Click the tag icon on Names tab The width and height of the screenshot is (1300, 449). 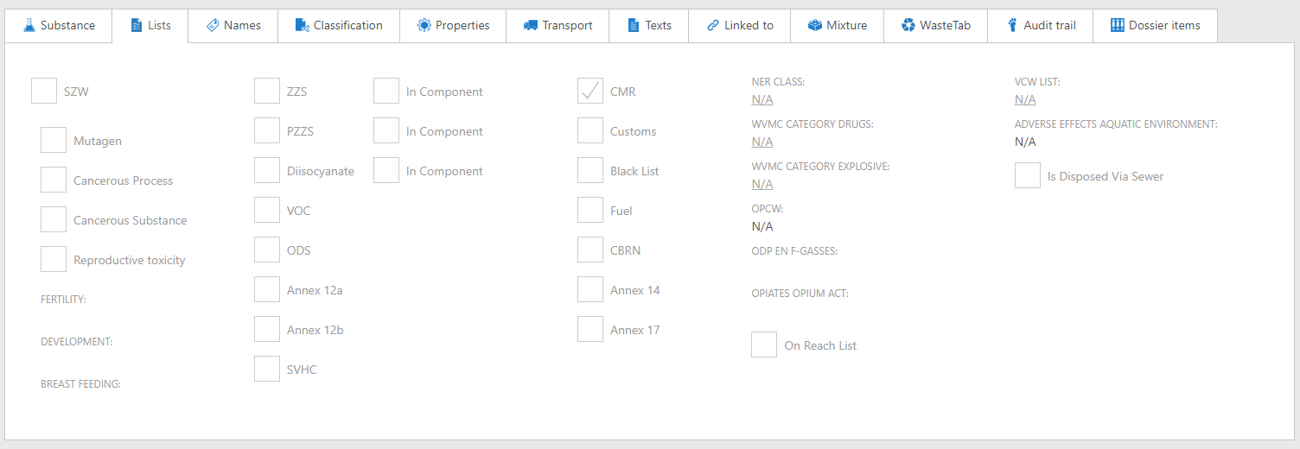click(213, 25)
